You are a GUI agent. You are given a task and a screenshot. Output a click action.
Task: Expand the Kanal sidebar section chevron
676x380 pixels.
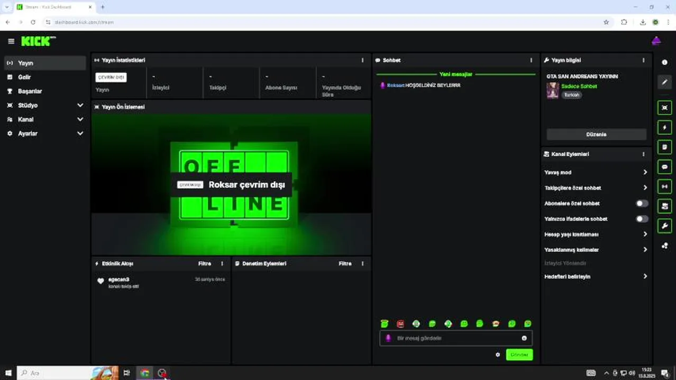(80, 119)
